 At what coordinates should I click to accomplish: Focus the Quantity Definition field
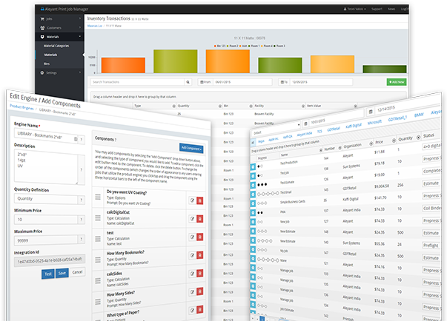pos(46,199)
